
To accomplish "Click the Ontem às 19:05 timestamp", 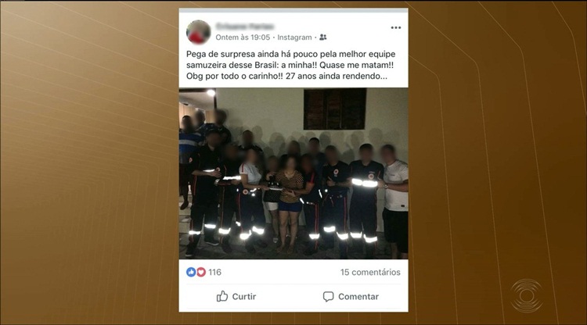I will click(x=243, y=37).
